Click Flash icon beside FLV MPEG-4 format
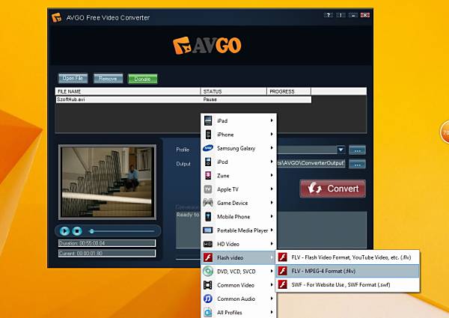Image resolution: width=449 pixels, height=318 pixels. pos(283,271)
